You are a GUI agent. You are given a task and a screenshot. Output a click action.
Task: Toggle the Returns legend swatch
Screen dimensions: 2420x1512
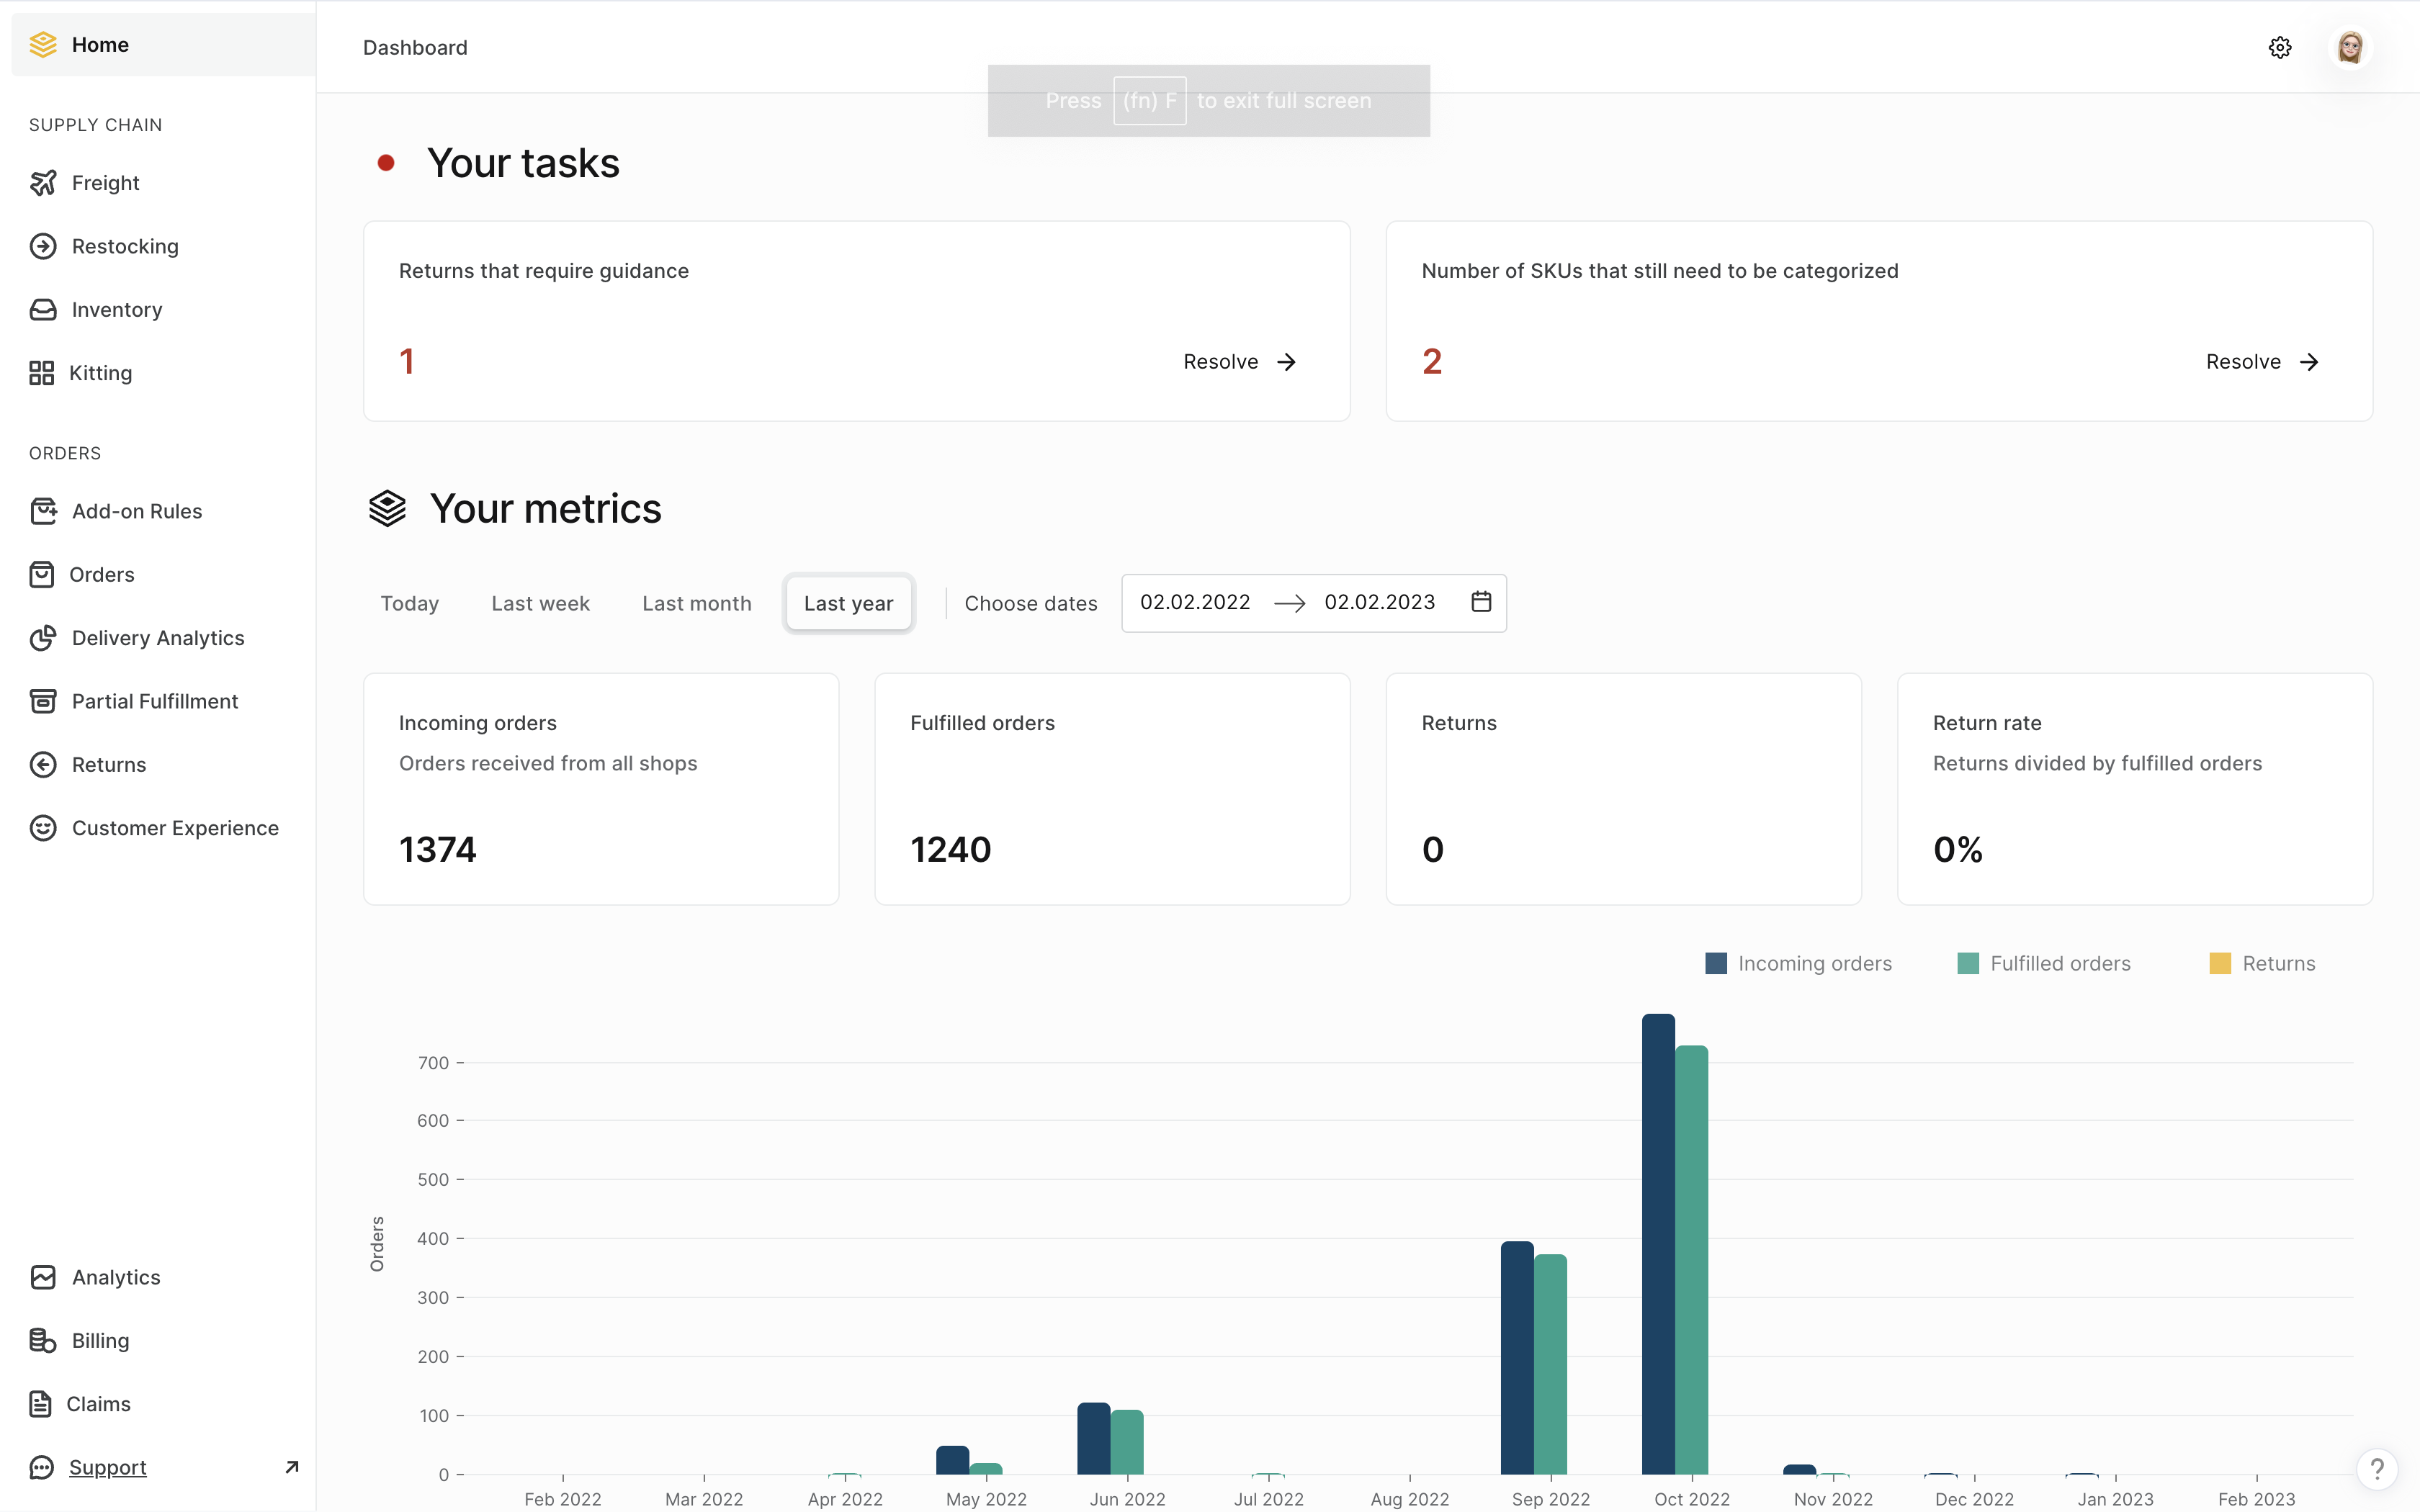point(2222,962)
